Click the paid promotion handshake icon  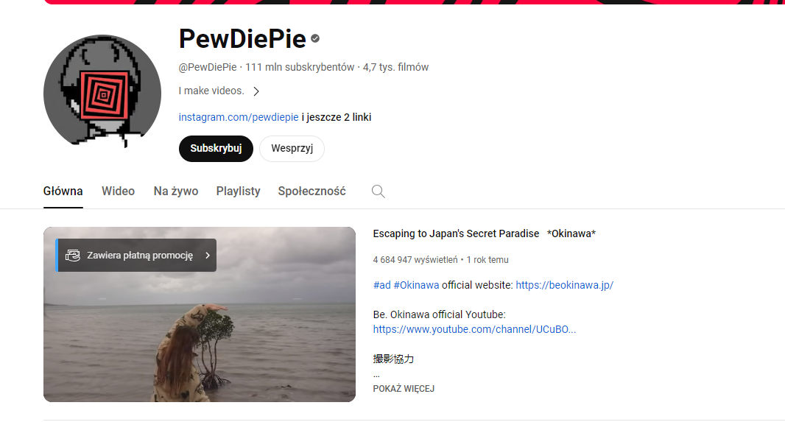tap(73, 256)
